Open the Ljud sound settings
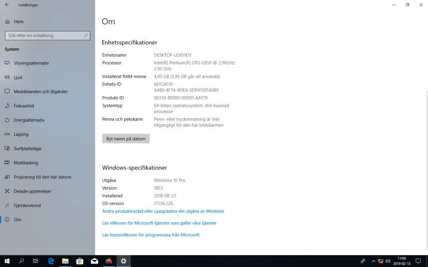Image resolution: width=428 pixels, height=267 pixels. point(18,77)
